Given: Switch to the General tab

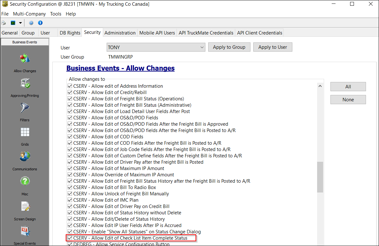Looking at the screenshot, I should coord(10,33).
